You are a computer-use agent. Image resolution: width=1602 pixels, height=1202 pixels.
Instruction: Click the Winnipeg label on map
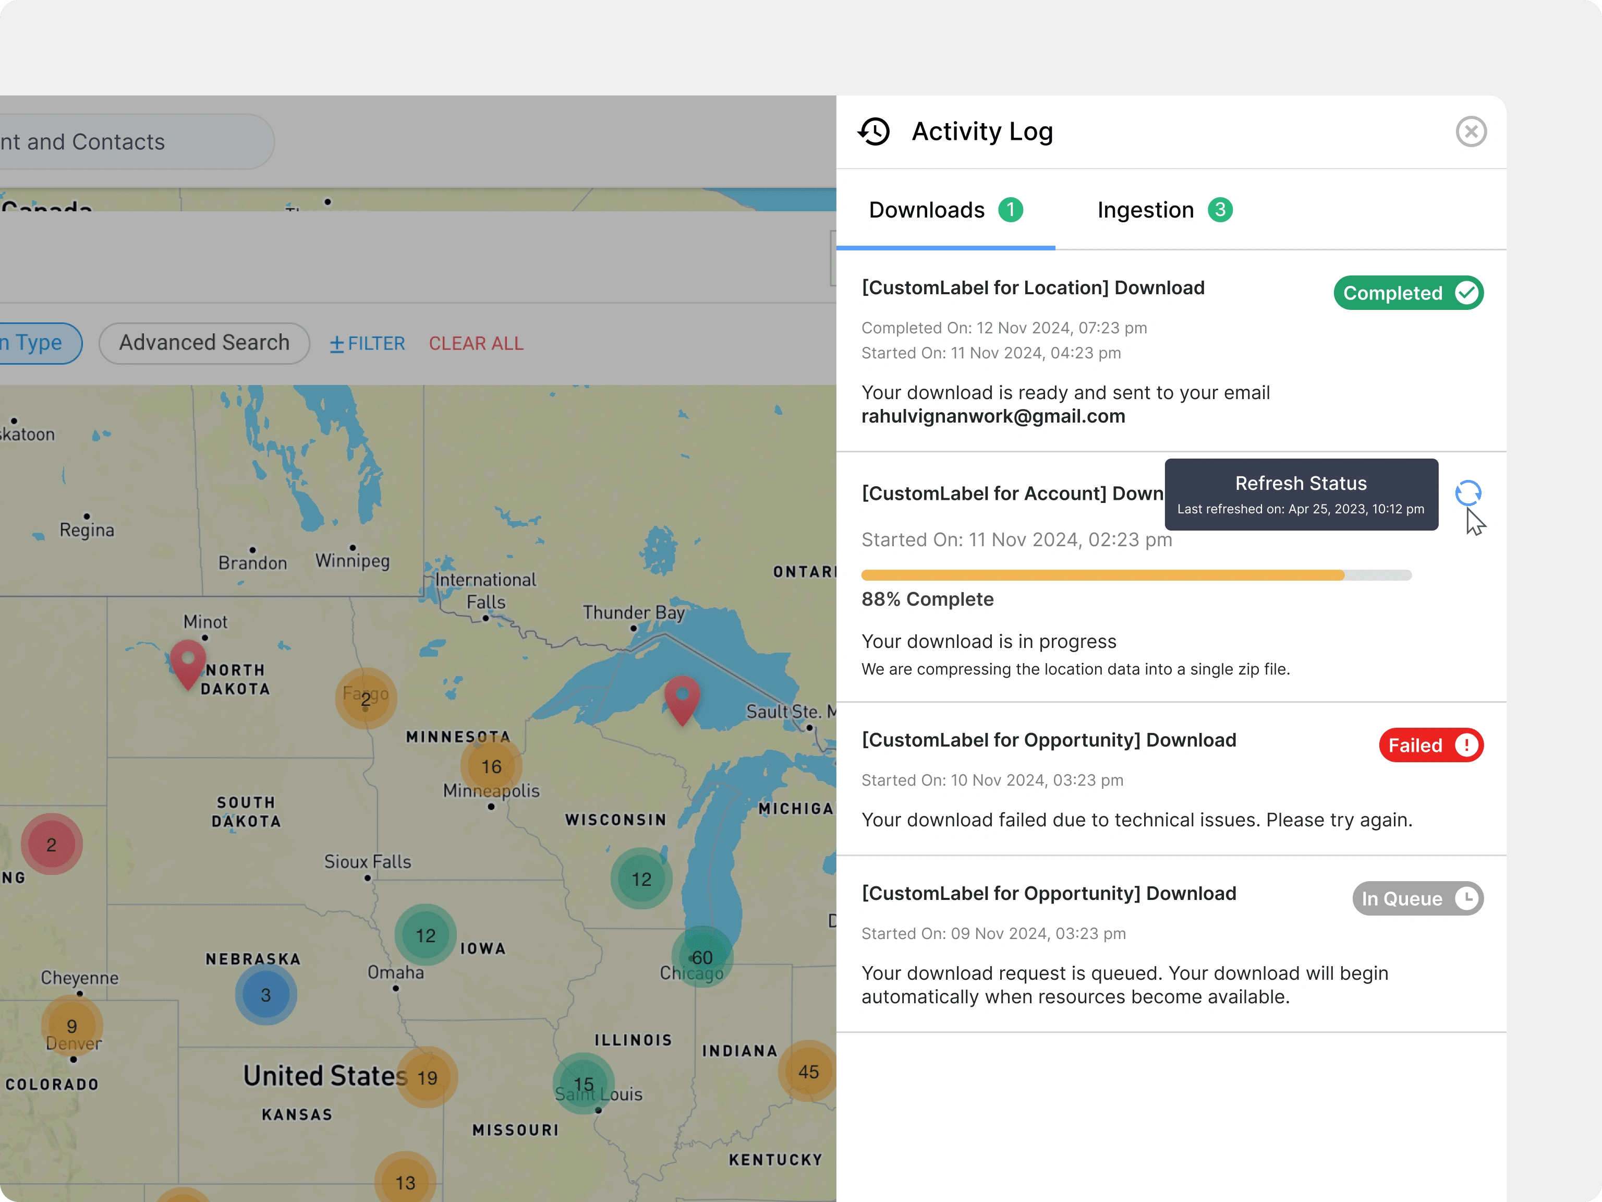point(353,561)
